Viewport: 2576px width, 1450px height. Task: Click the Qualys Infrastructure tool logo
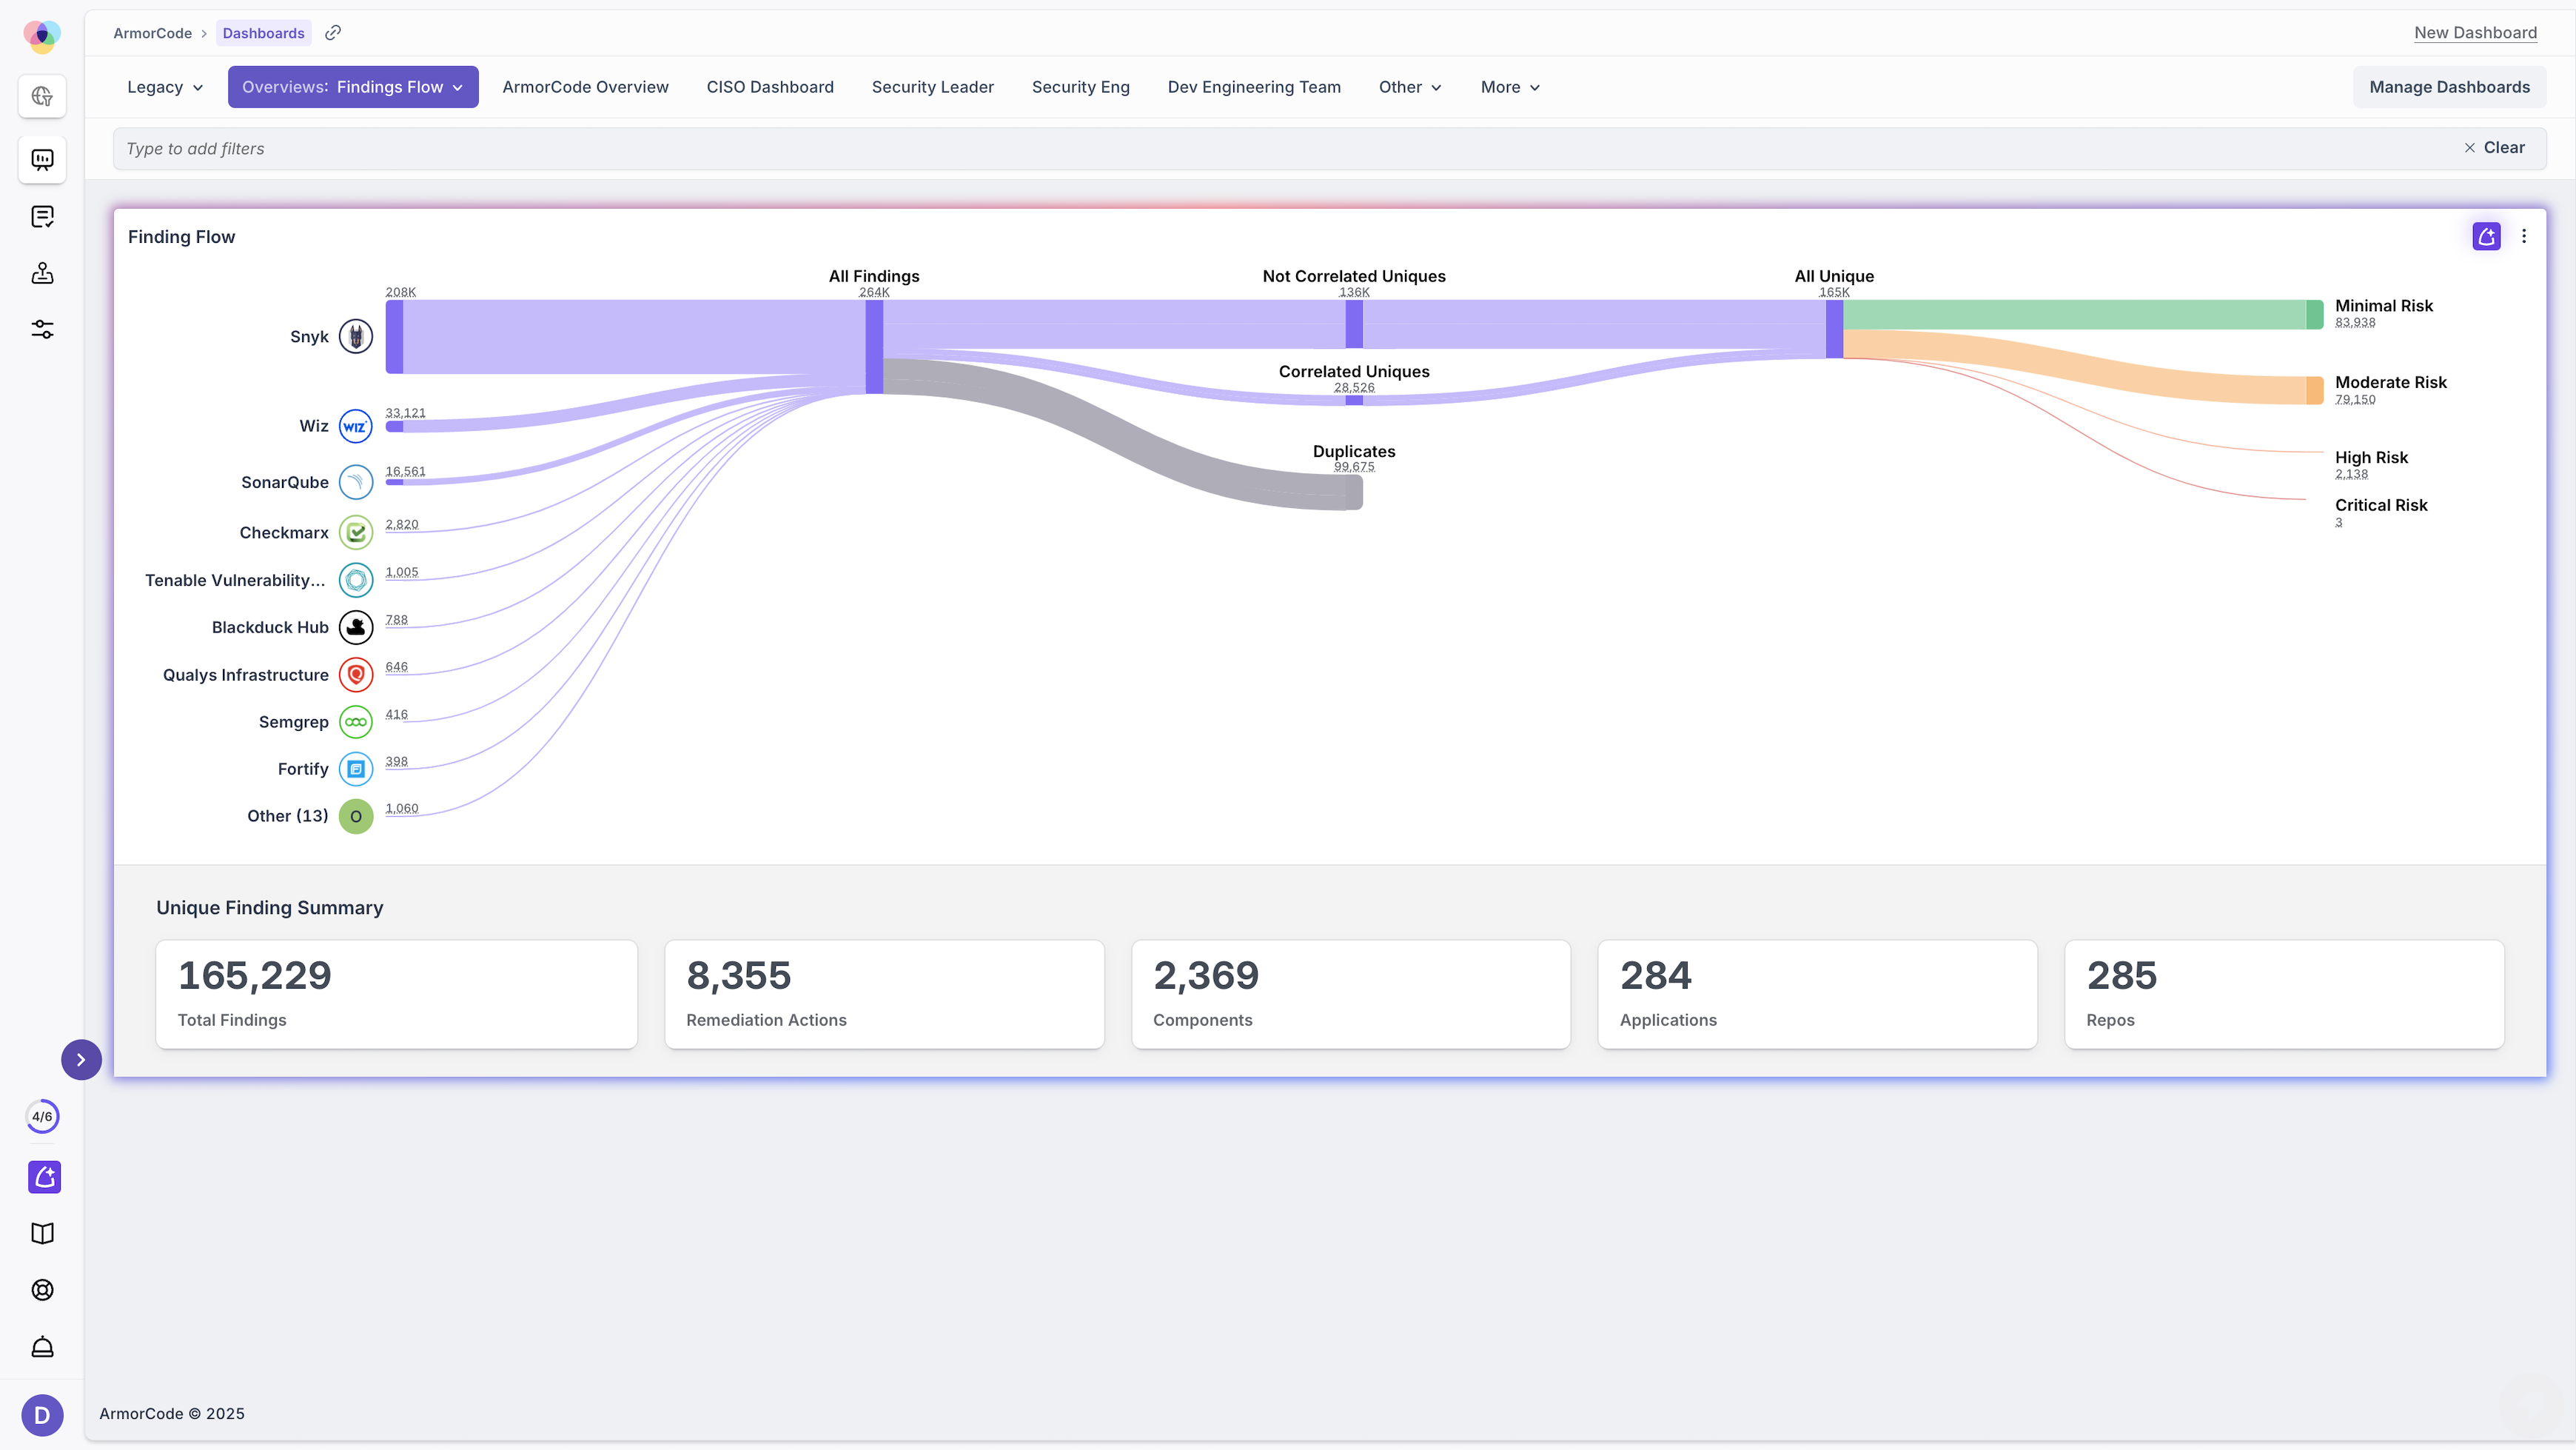pos(356,675)
